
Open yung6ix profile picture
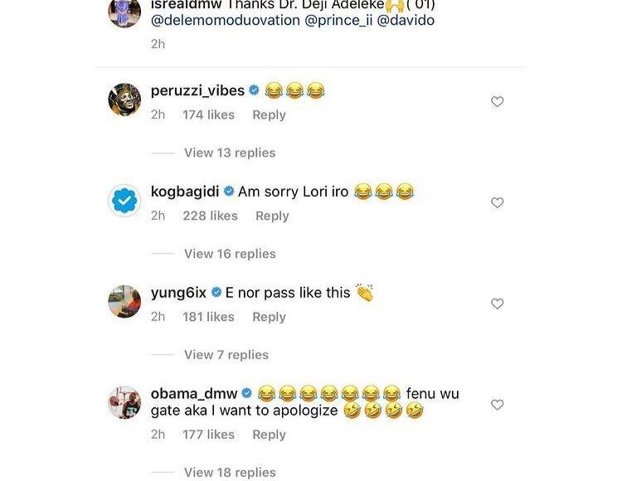124,302
